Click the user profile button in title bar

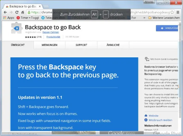click(149, 2)
